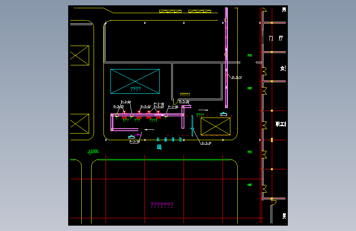Screen dimensions: 356x231
Task: Click the P-3-03 label
Action: tap(159, 106)
